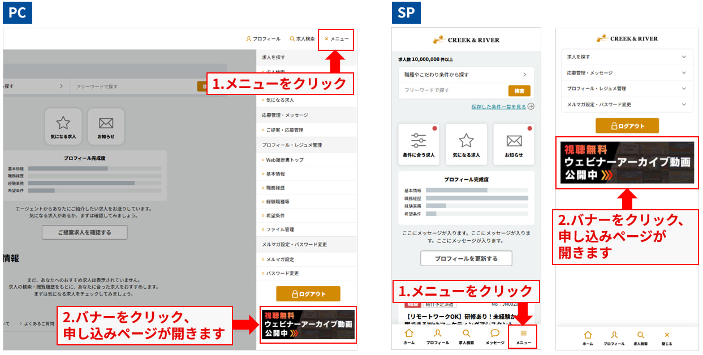Click ログアウト button on SP menu screen

(x=627, y=126)
